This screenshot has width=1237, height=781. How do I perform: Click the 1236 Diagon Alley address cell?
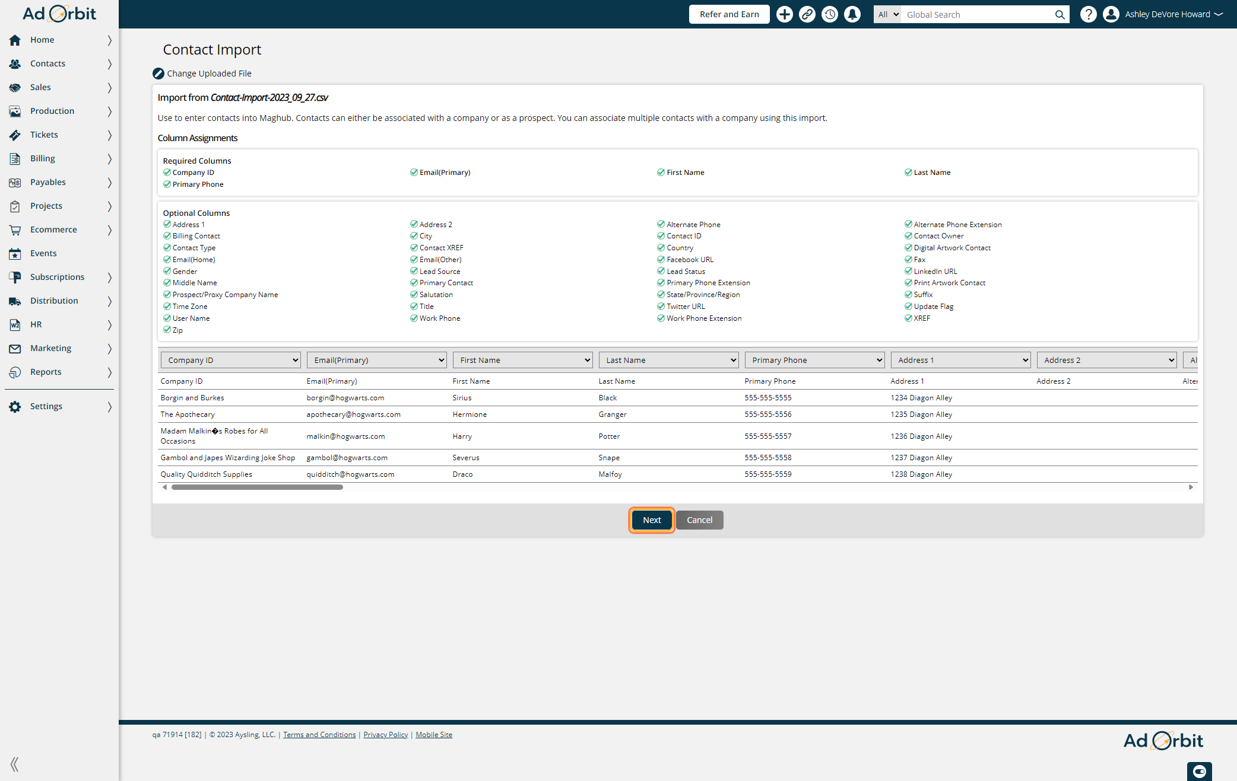[x=921, y=436]
